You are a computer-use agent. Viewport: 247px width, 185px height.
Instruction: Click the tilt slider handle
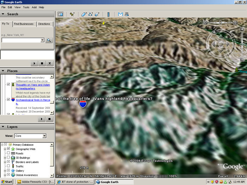(221, 23)
